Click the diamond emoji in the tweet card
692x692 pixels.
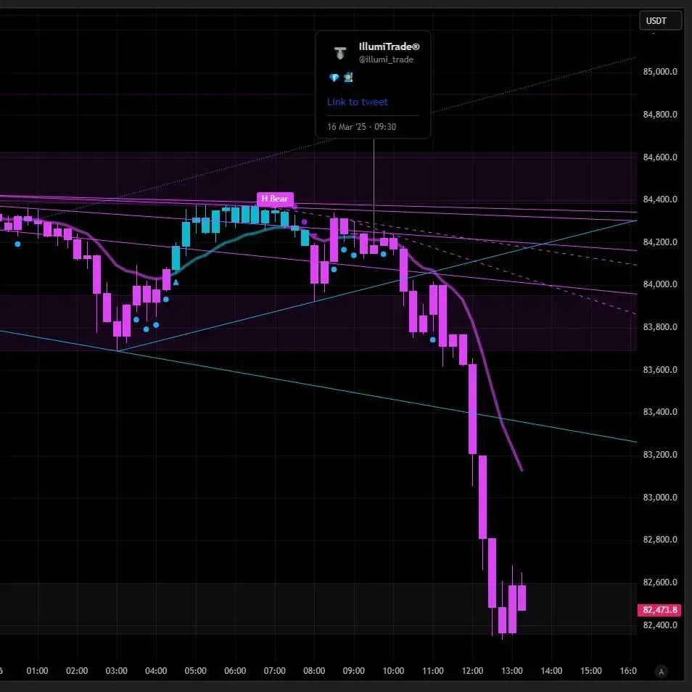pos(334,78)
